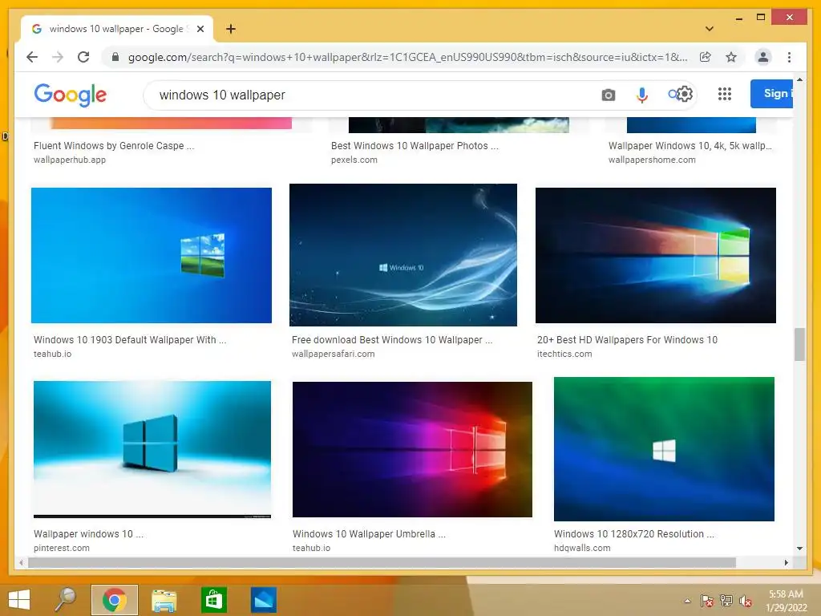Open 20+ Best HD Wallpapers image thumbnail
Screen dimensions: 821x616
point(656,255)
